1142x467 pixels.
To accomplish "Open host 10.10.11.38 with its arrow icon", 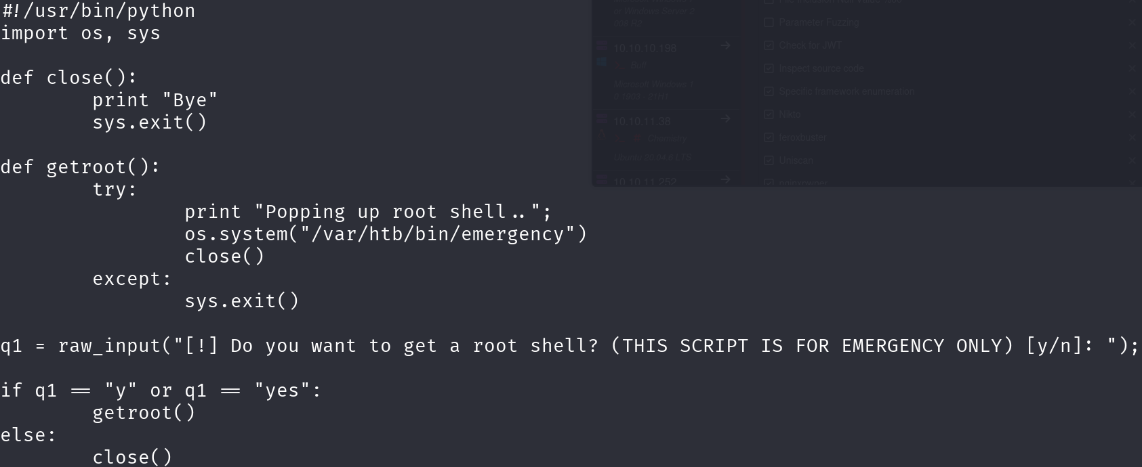I will 725,118.
